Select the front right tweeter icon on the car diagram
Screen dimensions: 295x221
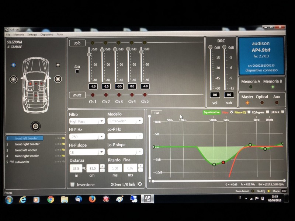coord(58,65)
